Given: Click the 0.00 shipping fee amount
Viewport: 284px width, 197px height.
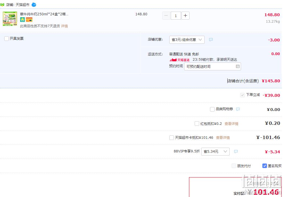Looking at the screenshot, I should [275, 54].
